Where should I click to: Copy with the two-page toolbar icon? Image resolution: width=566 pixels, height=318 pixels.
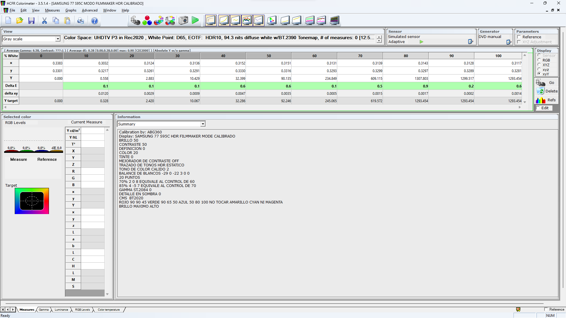click(56, 21)
